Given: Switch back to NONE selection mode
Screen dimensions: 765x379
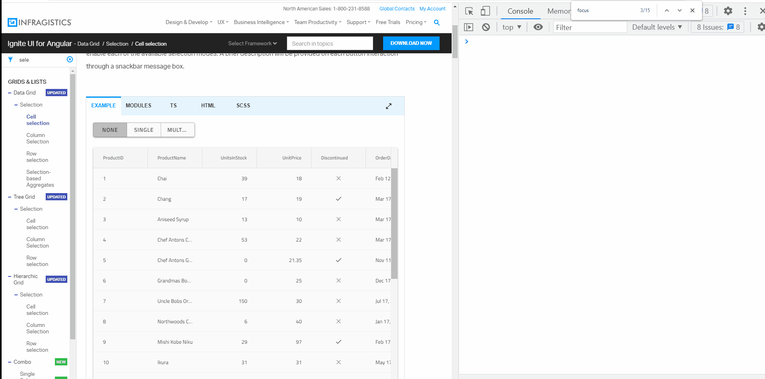Looking at the screenshot, I should point(109,129).
